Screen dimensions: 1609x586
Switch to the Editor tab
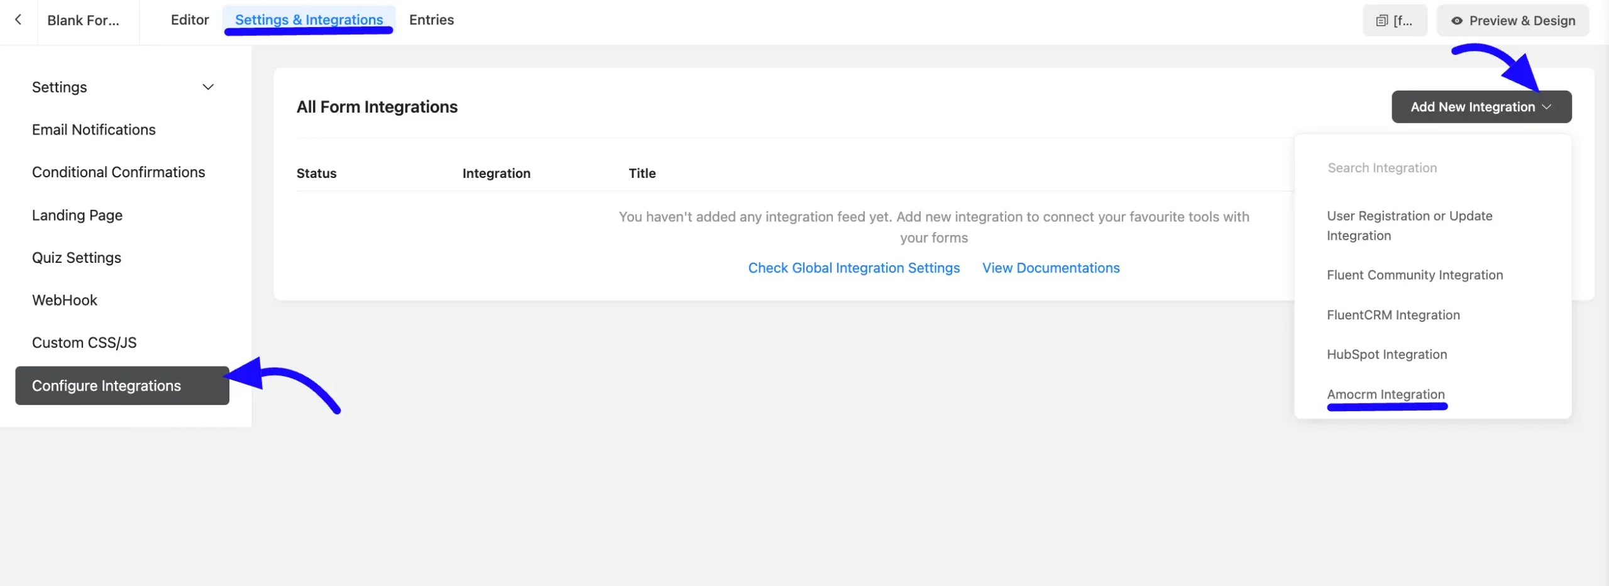[x=189, y=19]
